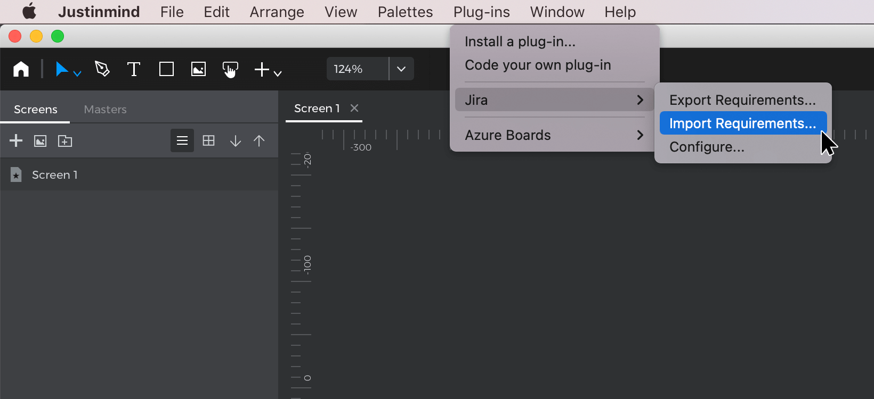Click the add screen from image icon
Viewport: 874px width, 399px height.
[41, 141]
